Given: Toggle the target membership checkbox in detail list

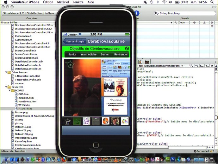Looking at the screenshot, I should [x=212, y=26].
